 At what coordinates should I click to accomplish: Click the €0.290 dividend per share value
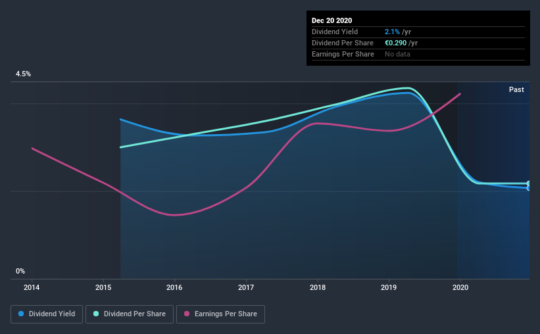[x=396, y=43]
